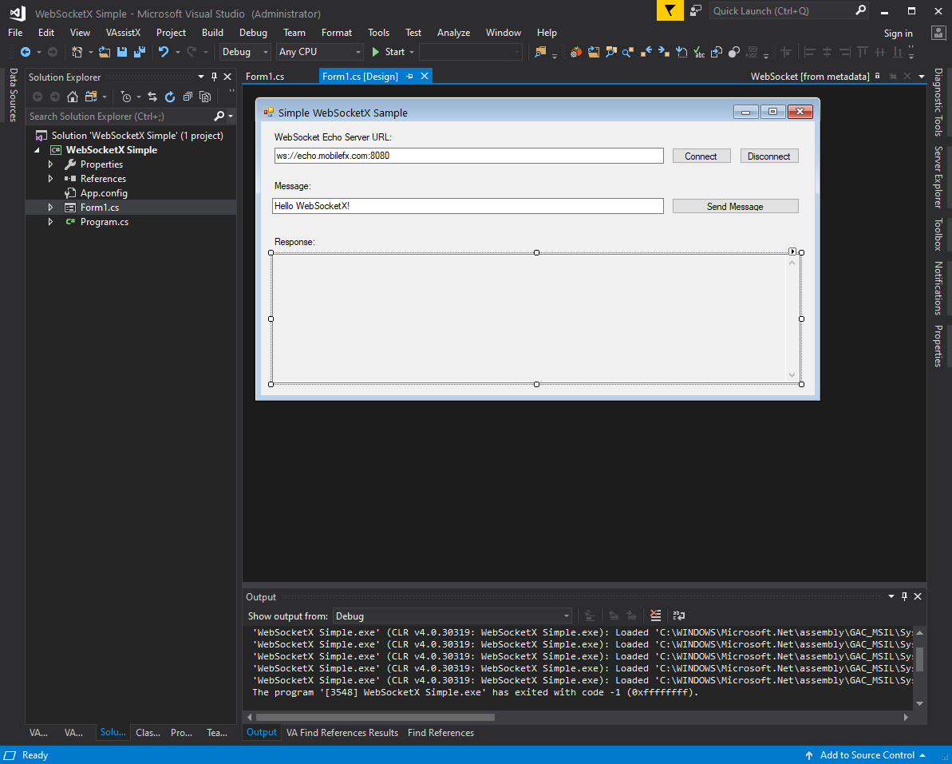Click the Clear All icon in Output
The width and height of the screenshot is (952, 764).
[x=655, y=616]
